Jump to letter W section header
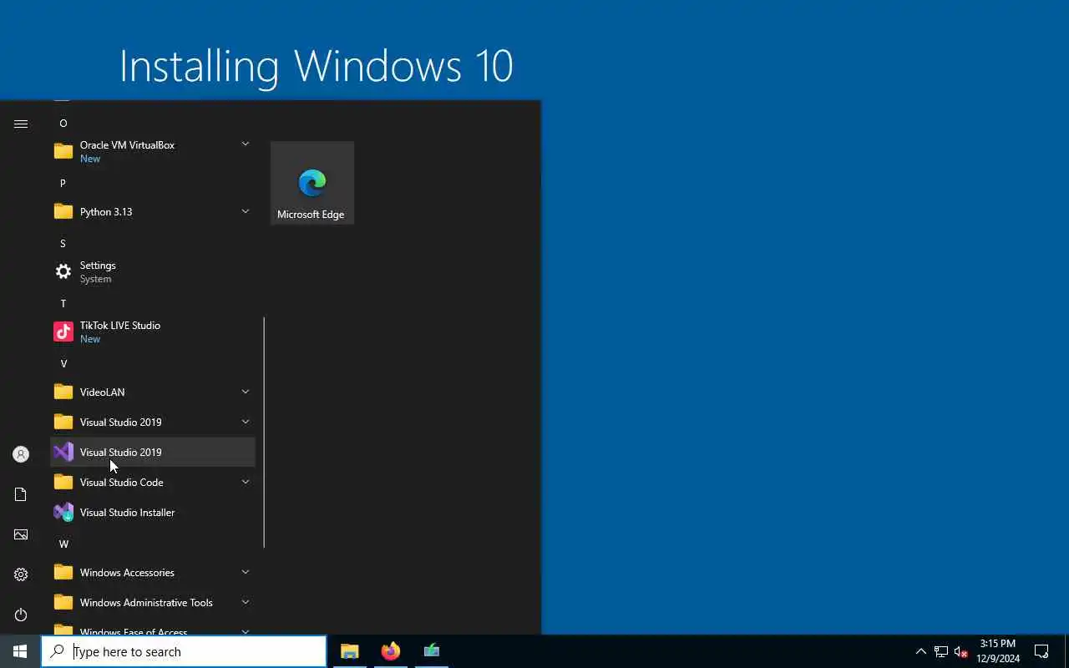1069x668 pixels. 63,544
